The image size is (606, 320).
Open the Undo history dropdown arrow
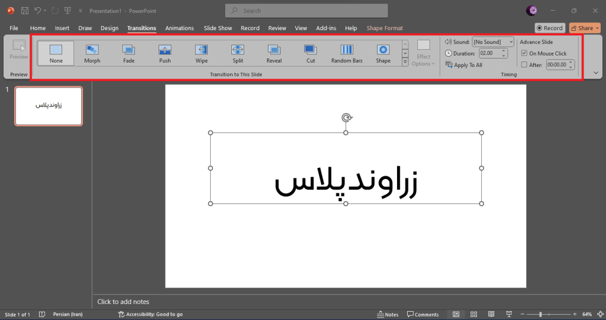coord(45,11)
